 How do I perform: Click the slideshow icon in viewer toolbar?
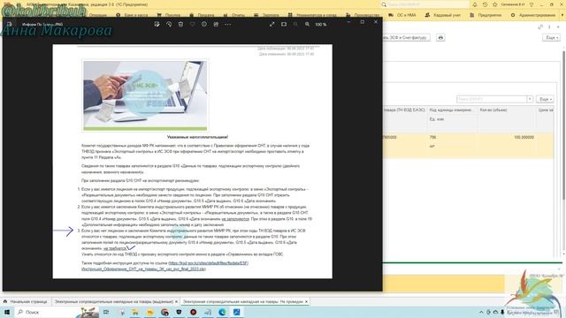point(284,24)
